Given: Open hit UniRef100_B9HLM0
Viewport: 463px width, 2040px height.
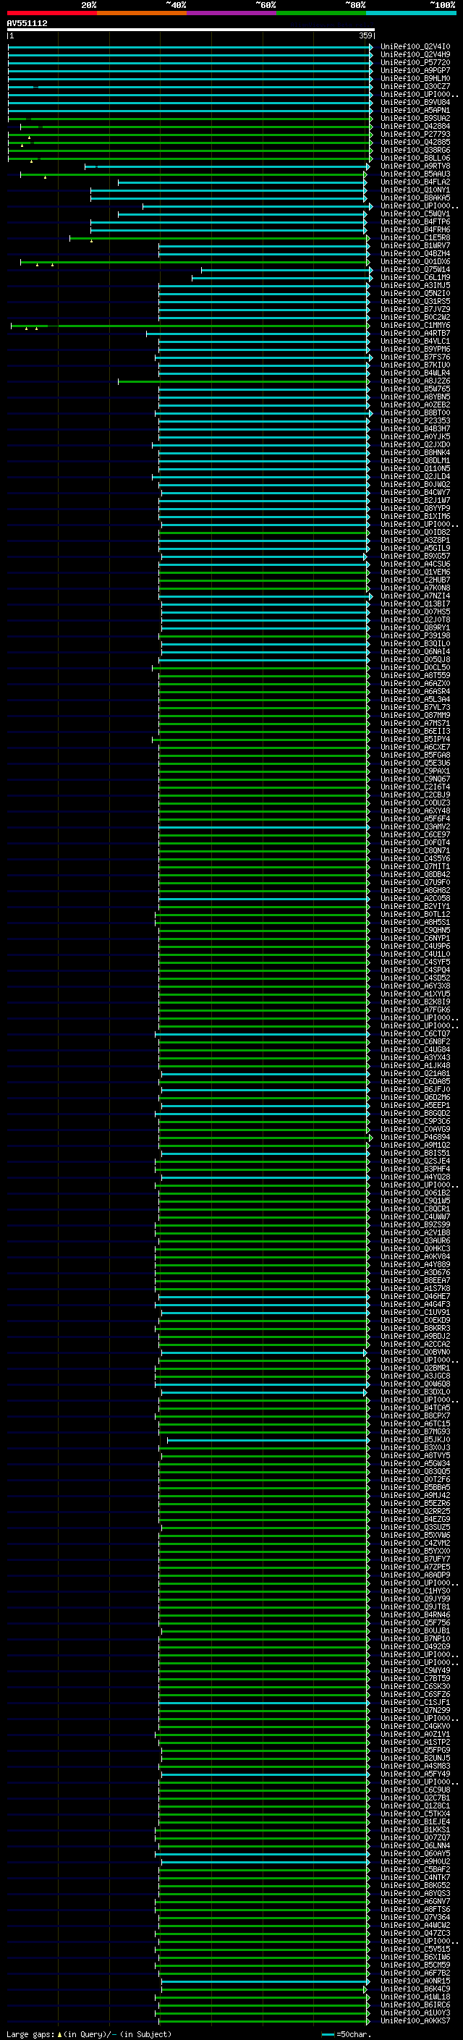Looking at the screenshot, I should 415,78.
